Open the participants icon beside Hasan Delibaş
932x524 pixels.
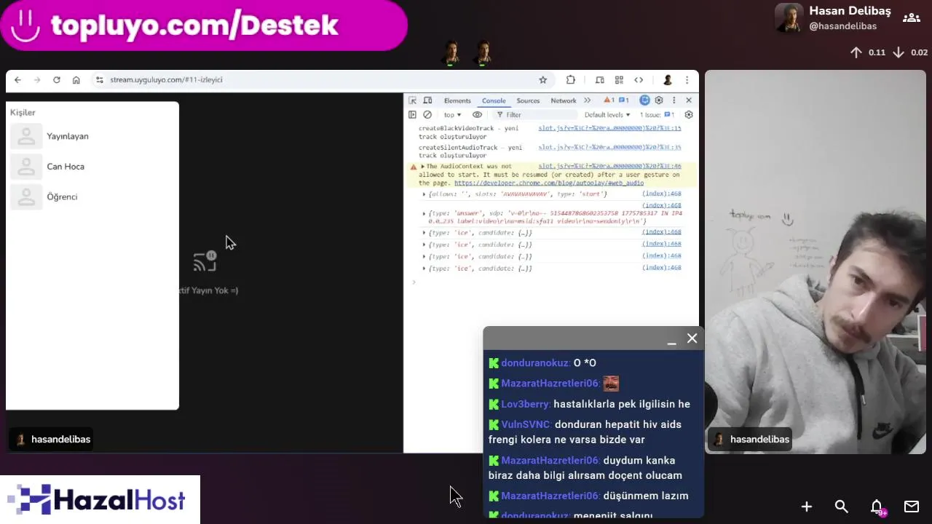911,17
